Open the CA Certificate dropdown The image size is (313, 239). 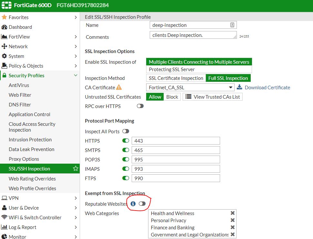coord(230,87)
